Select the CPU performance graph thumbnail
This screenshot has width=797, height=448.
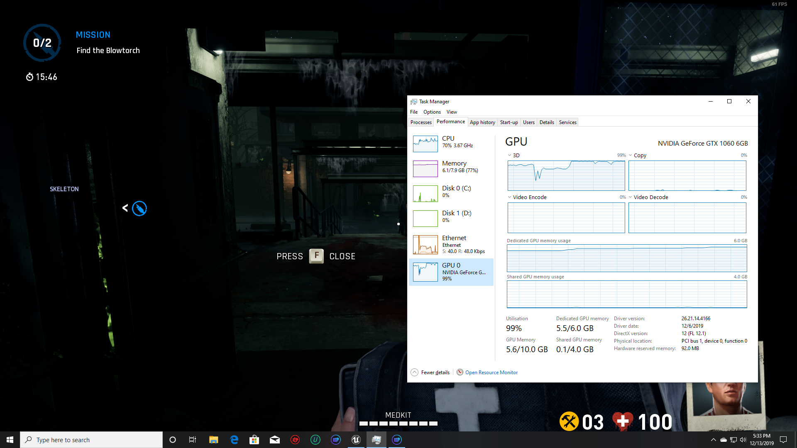425,144
